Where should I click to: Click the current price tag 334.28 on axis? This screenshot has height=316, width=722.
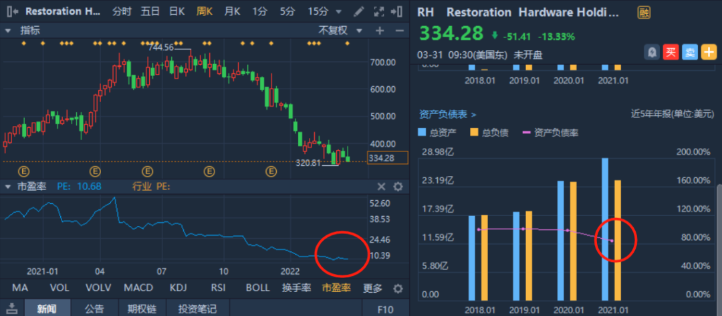point(388,157)
